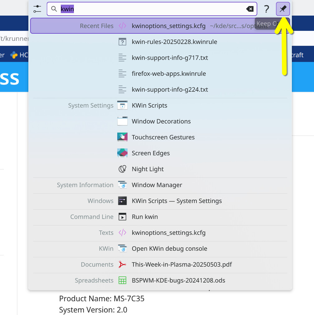This screenshot has height=315, width=314.
Task: Click the dark System Settings window icon
Action: coord(122,201)
